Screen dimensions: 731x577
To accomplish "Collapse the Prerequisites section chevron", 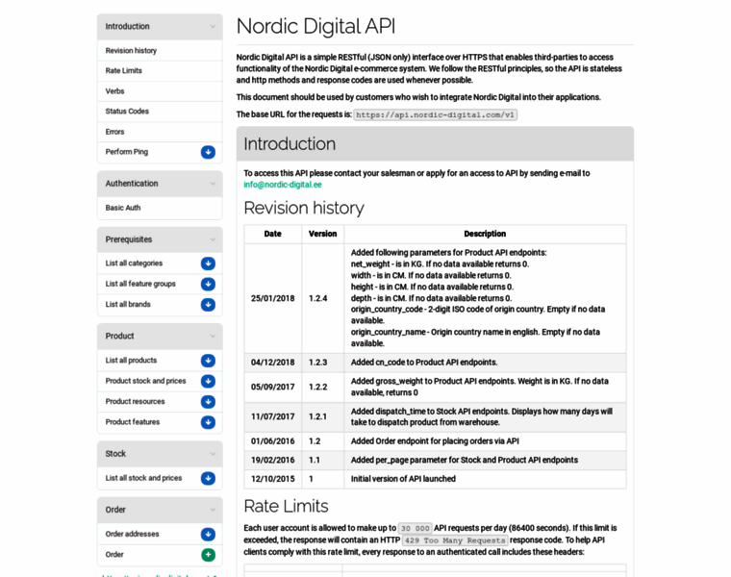I will point(213,239).
